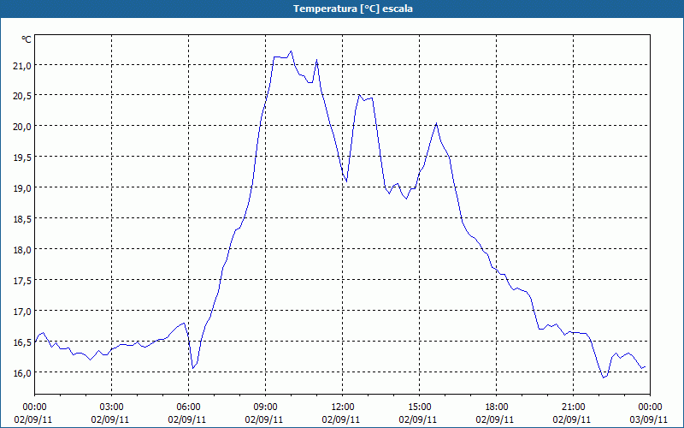Click the 21:00 time axis label
This screenshot has width=684, height=428.
573,407
